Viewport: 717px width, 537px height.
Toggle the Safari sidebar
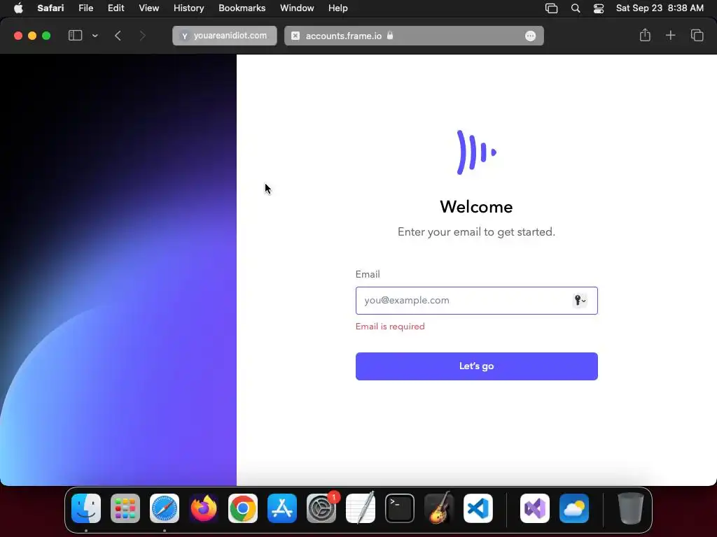75,36
